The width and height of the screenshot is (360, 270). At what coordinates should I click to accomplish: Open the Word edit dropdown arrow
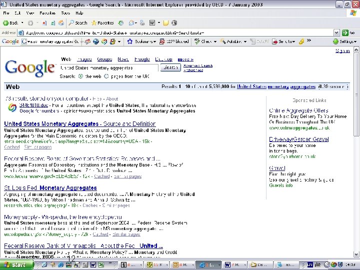coord(158,23)
